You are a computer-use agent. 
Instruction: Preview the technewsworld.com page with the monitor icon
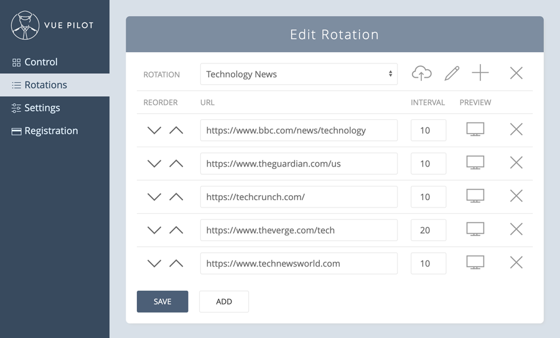coord(475,262)
